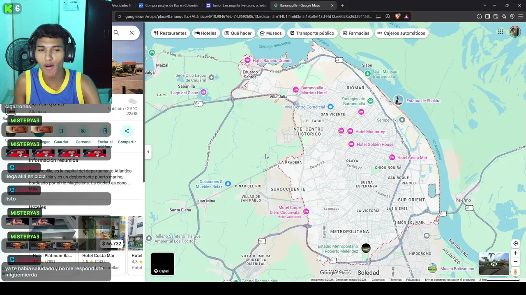This screenshot has width=526, height=295.
Task: Click the Hotel Costa Mar map pin
Action: click(x=392, y=158)
